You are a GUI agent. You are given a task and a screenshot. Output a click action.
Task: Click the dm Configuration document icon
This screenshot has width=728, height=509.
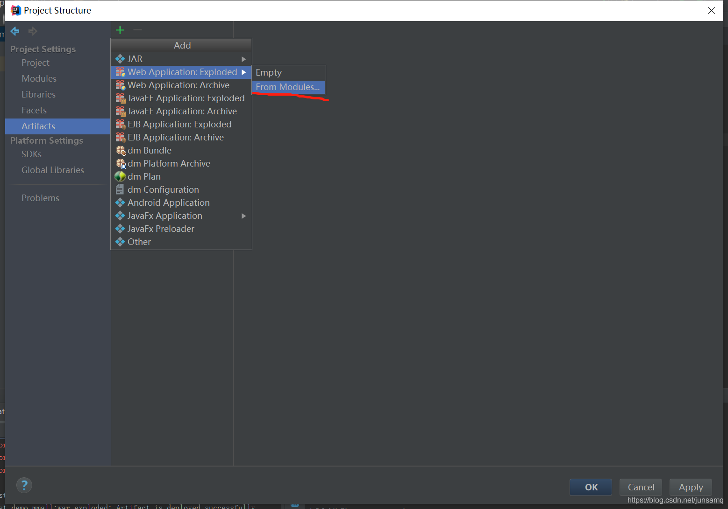click(120, 189)
